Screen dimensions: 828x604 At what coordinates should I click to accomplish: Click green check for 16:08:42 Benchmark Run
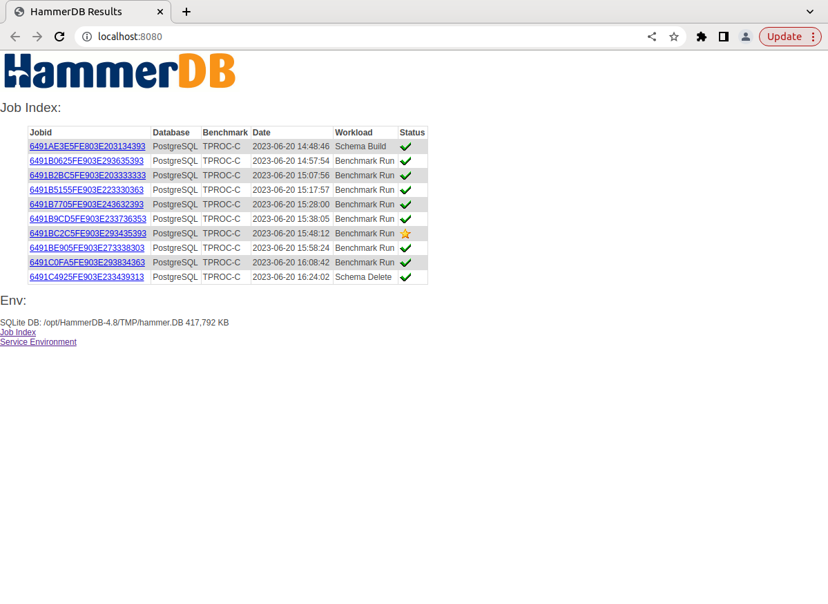[x=405, y=263]
